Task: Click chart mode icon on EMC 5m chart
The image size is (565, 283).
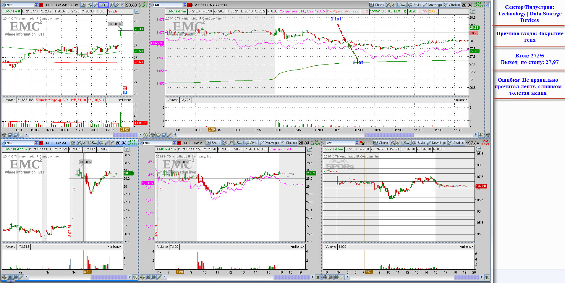Action: point(309,149)
